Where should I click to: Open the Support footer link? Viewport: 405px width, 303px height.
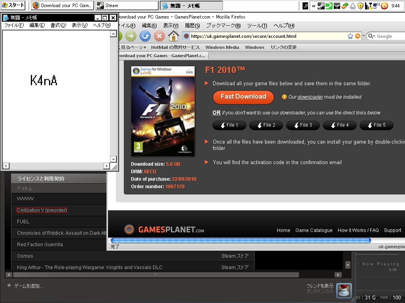point(392,230)
